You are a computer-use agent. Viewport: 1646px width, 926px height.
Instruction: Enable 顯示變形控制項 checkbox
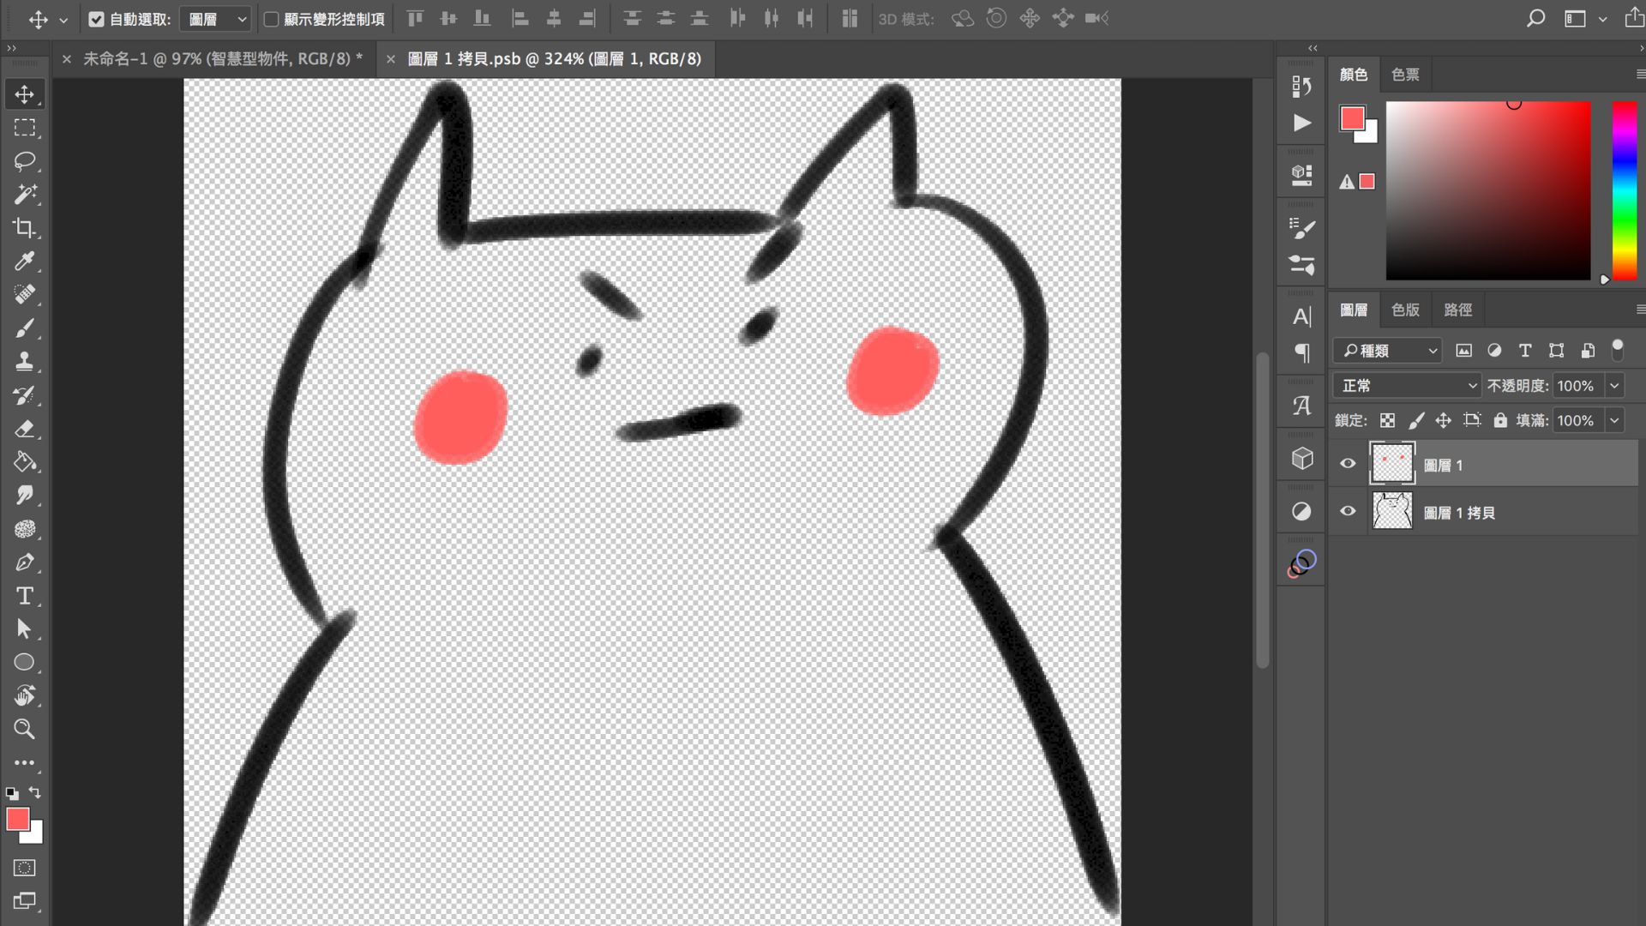271,19
